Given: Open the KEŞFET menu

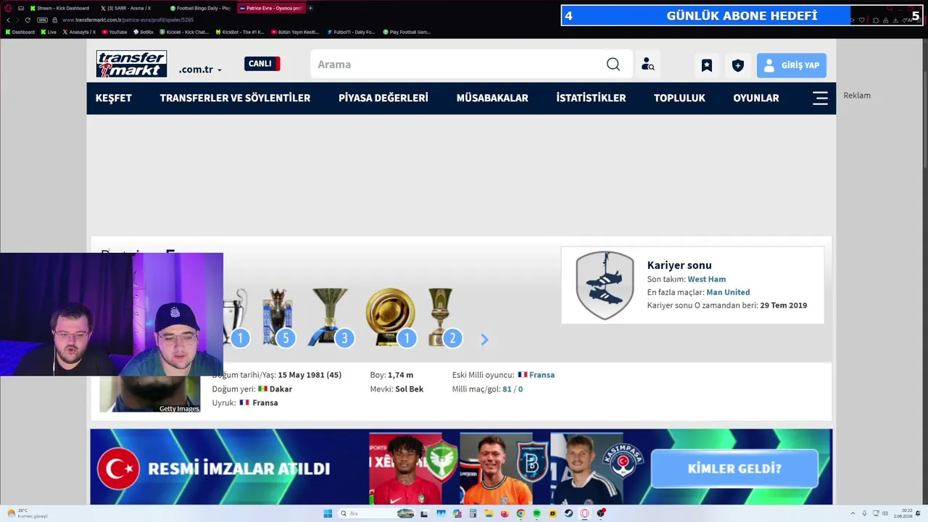Looking at the screenshot, I should [x=114, y=98].
